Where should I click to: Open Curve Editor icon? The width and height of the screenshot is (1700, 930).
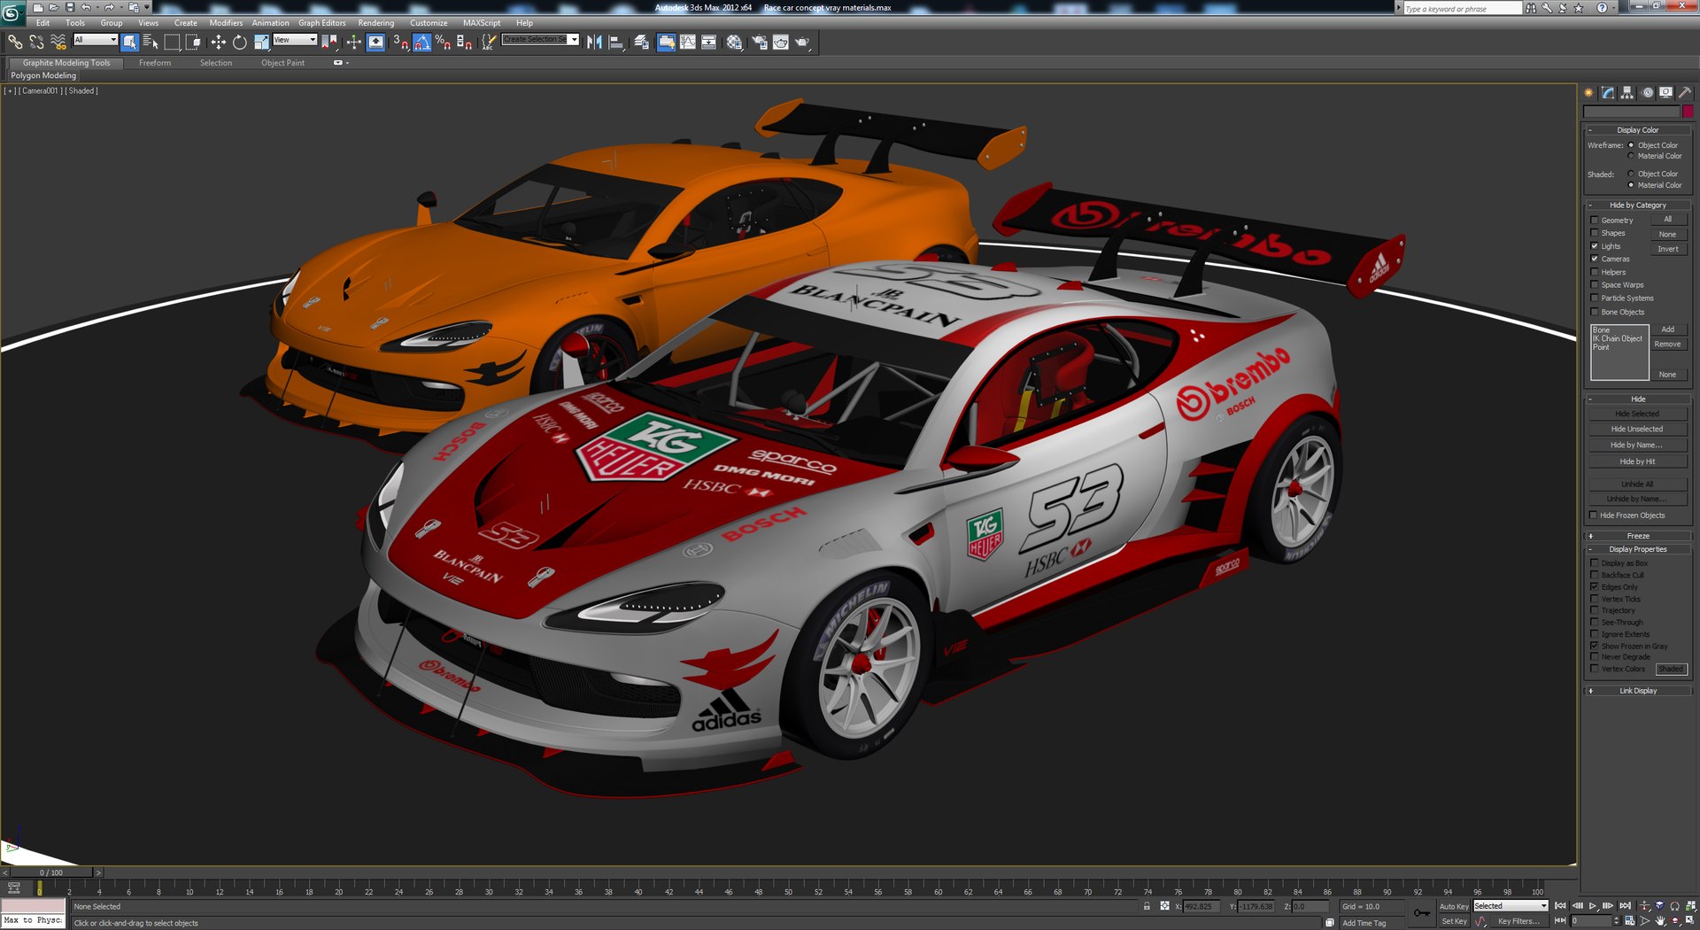[x=688, y=42]
